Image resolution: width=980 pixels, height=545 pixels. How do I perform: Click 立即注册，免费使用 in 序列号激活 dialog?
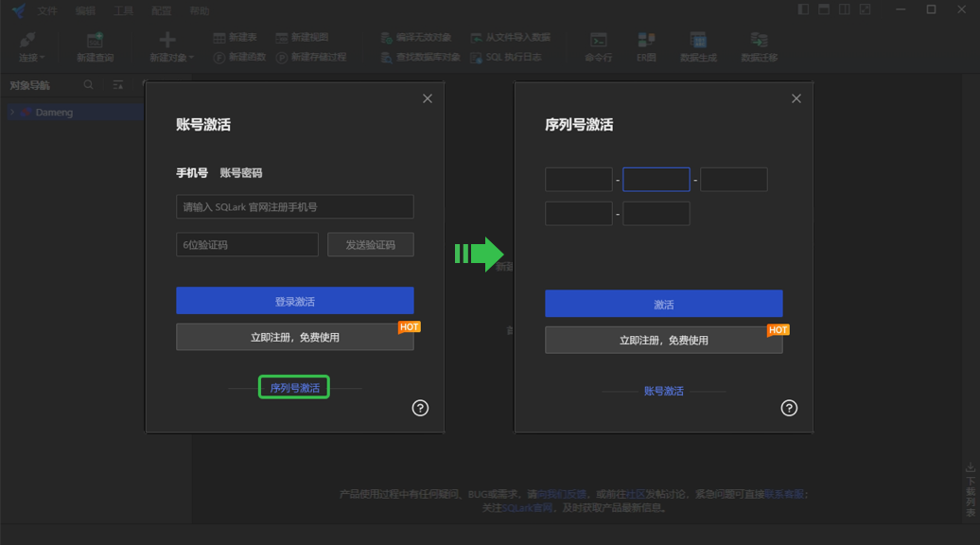click(x=664, y=340)
